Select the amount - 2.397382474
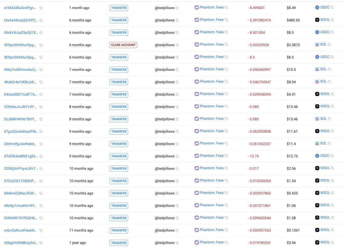 pos(259,20)
